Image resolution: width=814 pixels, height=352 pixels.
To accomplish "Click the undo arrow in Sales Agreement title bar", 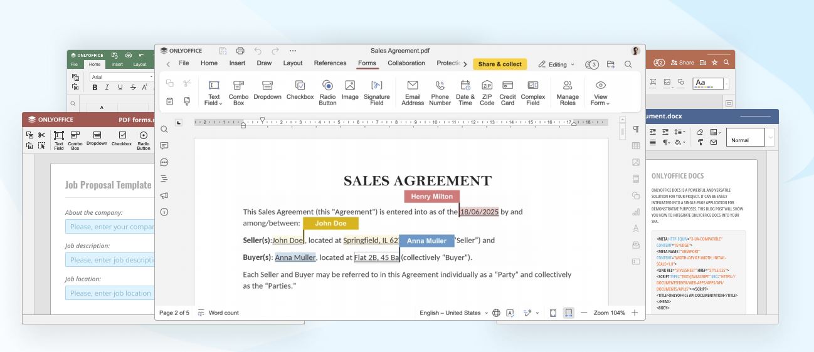I will 258,51.
